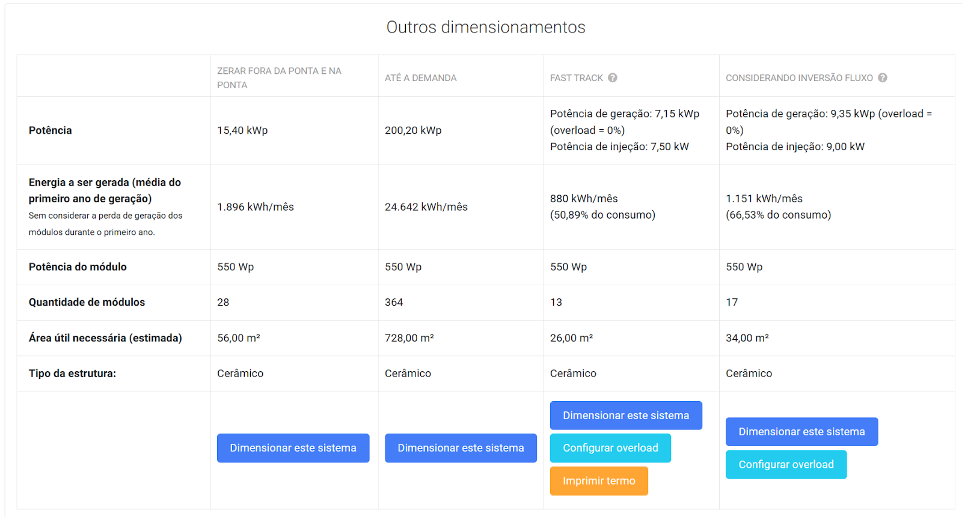
Task: Open Configurar overload in Inversão Fluxo column
Action: point(786,465)
